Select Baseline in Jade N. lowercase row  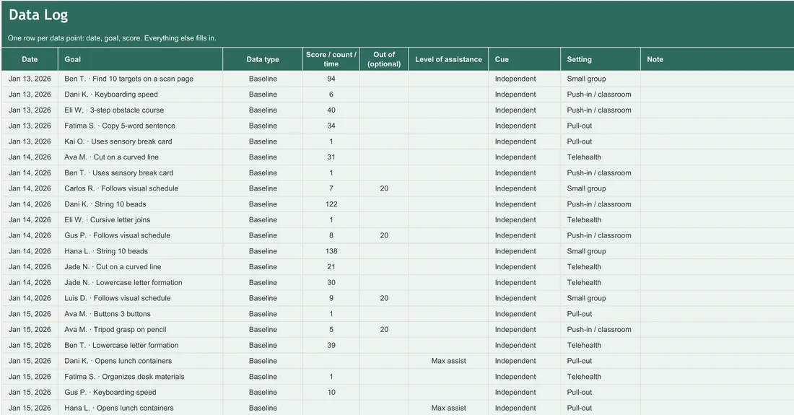point(263,282)
